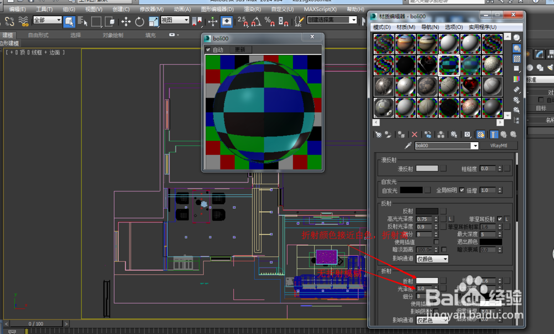Open 导航(N) menu in Material Editor
Viewport: 554px width, 334px height.
coord(430,27)
